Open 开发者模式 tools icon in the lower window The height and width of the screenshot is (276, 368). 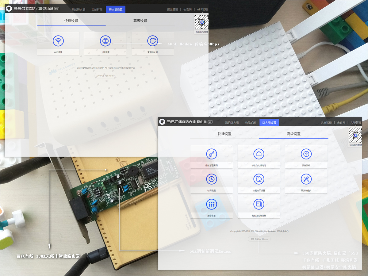pyautogui.click(x=306, y=179)
